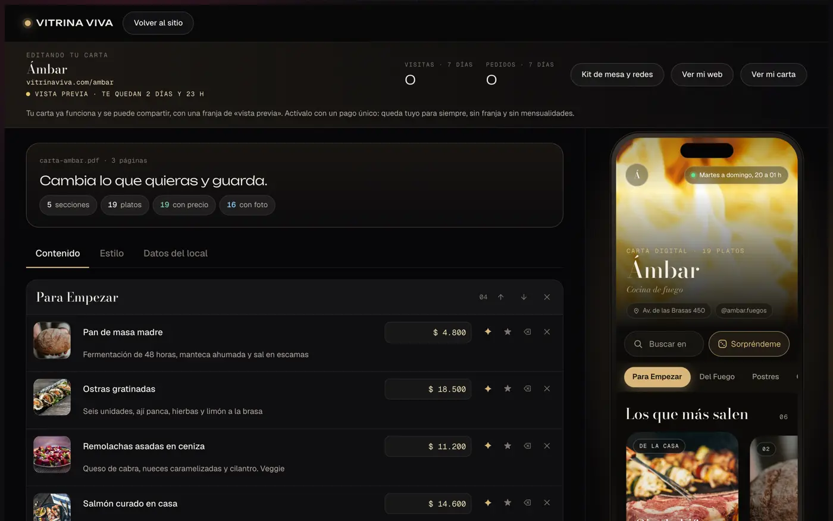833x521 pixels.
Task: Click the sparkle icon for Remolachas asadas
Action: pos(488,446)
